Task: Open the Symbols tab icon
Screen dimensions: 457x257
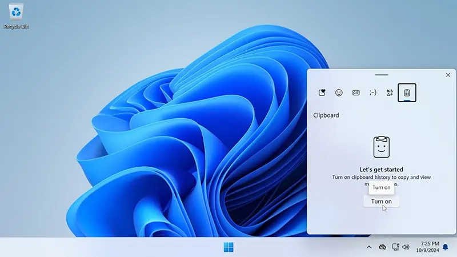Action: (x=390, y=93)
